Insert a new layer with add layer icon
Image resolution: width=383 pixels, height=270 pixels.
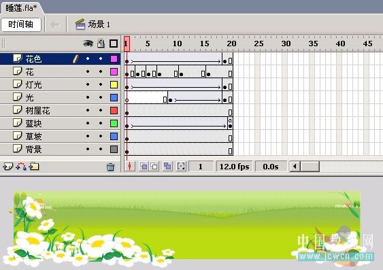[x=7, y=167]
